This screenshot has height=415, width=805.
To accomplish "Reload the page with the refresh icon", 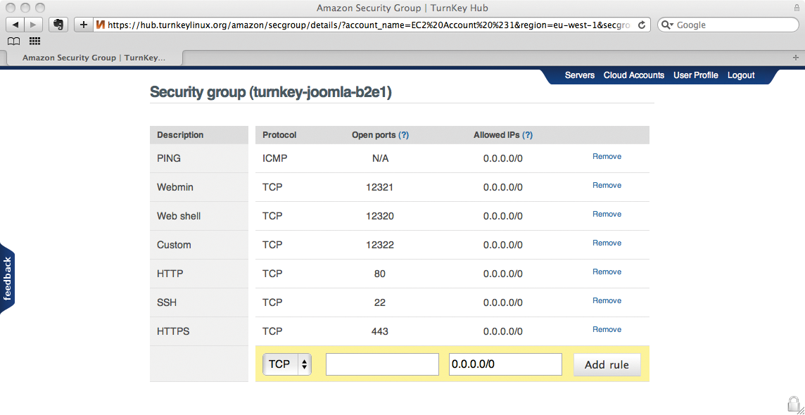I will coord(642,25).
